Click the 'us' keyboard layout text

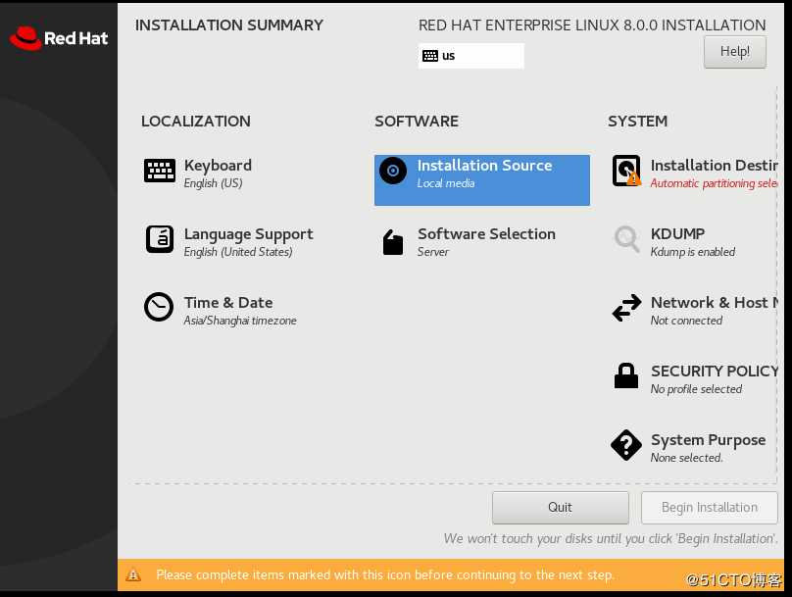(x=449, y=56)
